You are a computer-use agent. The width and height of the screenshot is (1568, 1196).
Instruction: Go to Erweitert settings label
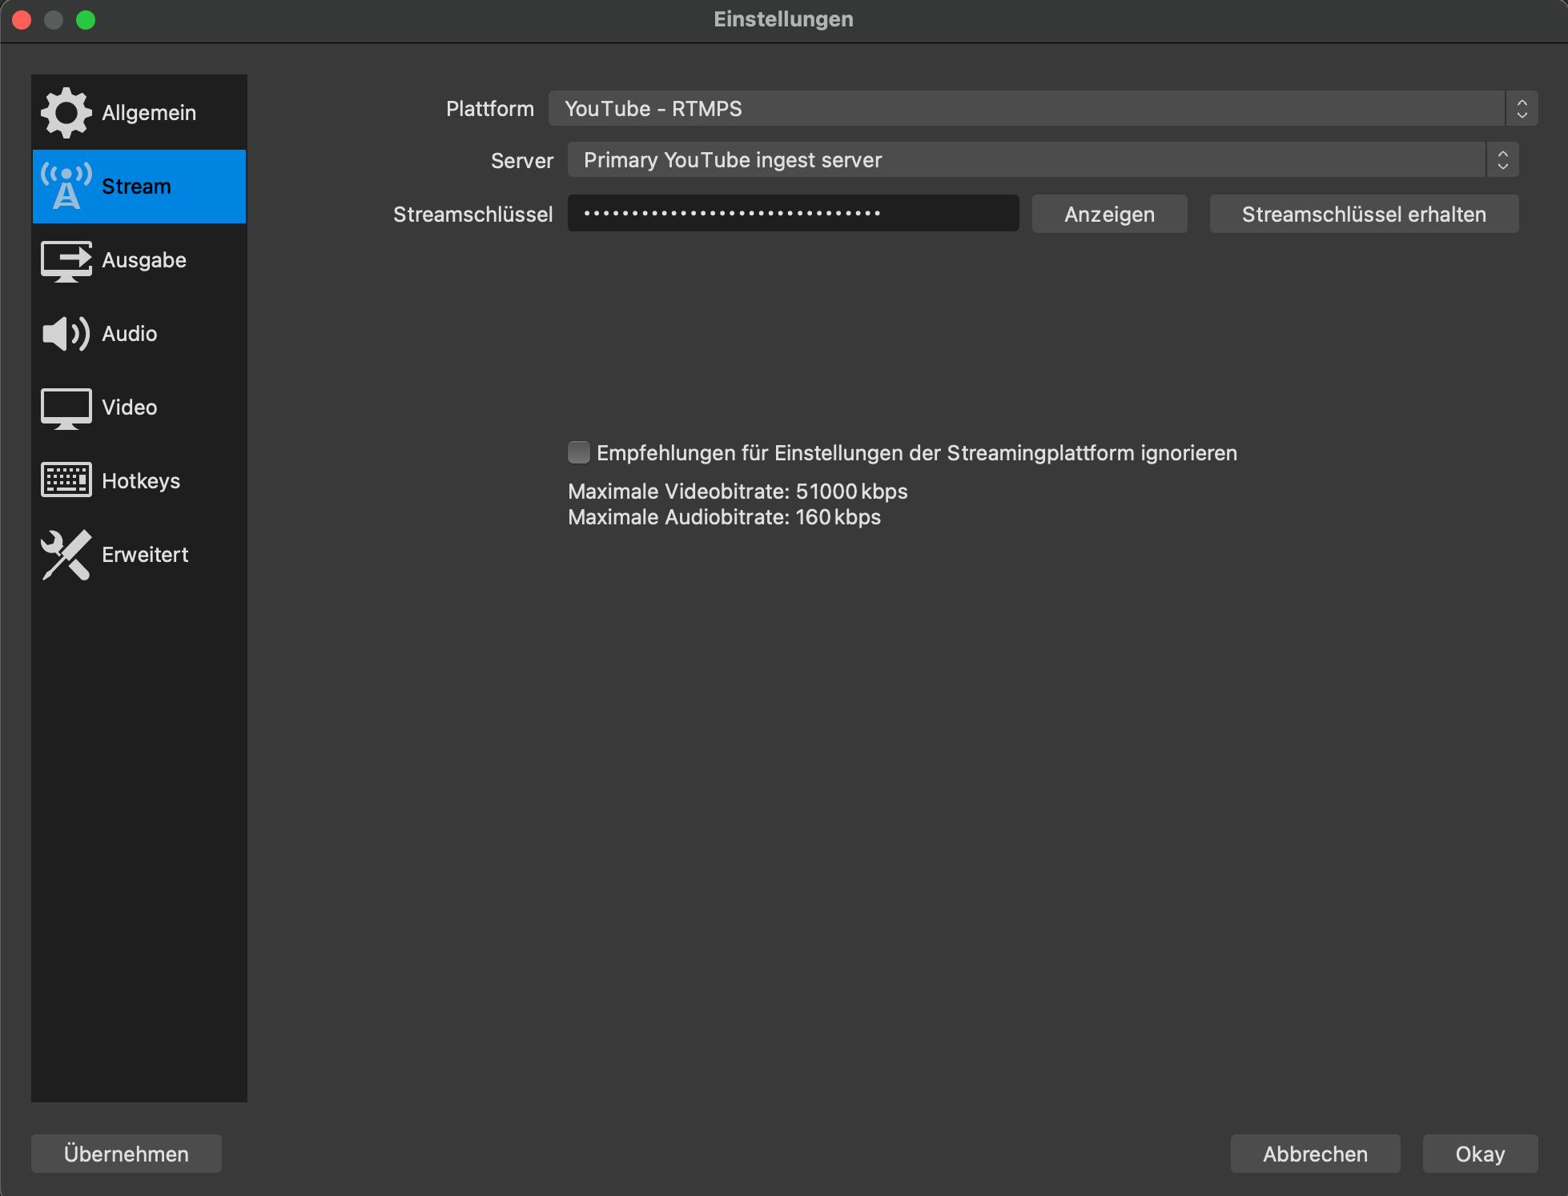[x=145, y=555]
